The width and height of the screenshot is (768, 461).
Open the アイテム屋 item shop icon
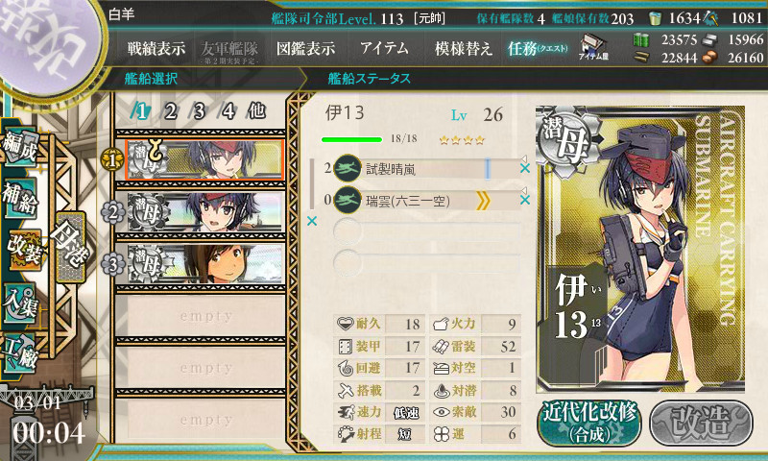[593, 47]
